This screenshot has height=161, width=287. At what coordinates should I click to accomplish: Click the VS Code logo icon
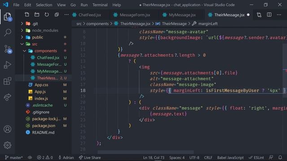(x=5, y=4)
